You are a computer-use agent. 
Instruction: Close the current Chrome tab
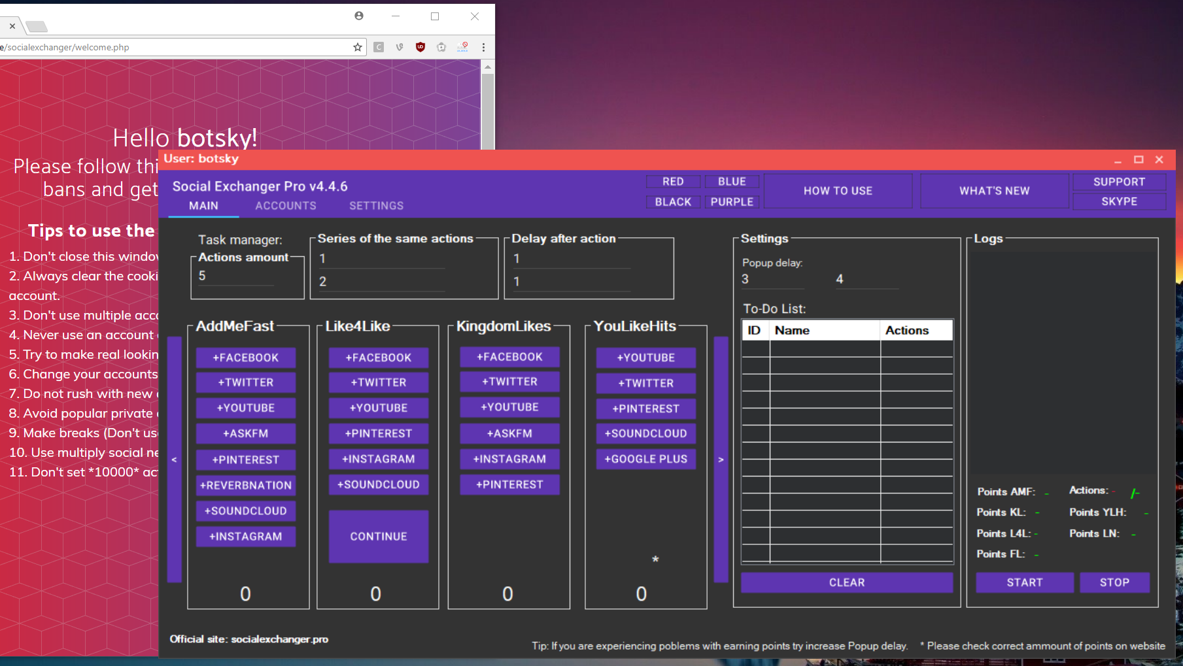point(12,26)
